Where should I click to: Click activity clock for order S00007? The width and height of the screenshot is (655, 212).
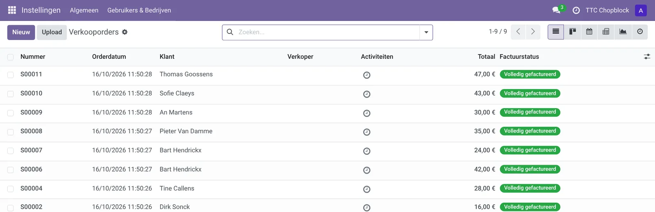(x=367, y=151)
